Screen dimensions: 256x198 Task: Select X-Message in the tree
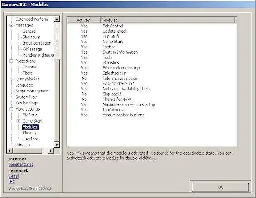pyautogui.click(x=32, y=49)
